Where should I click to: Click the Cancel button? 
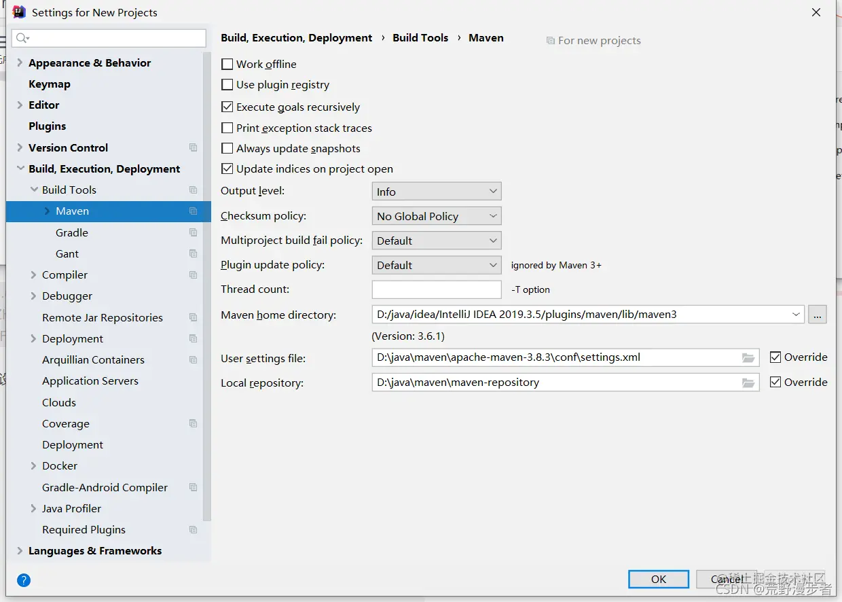tap(727, 579)
